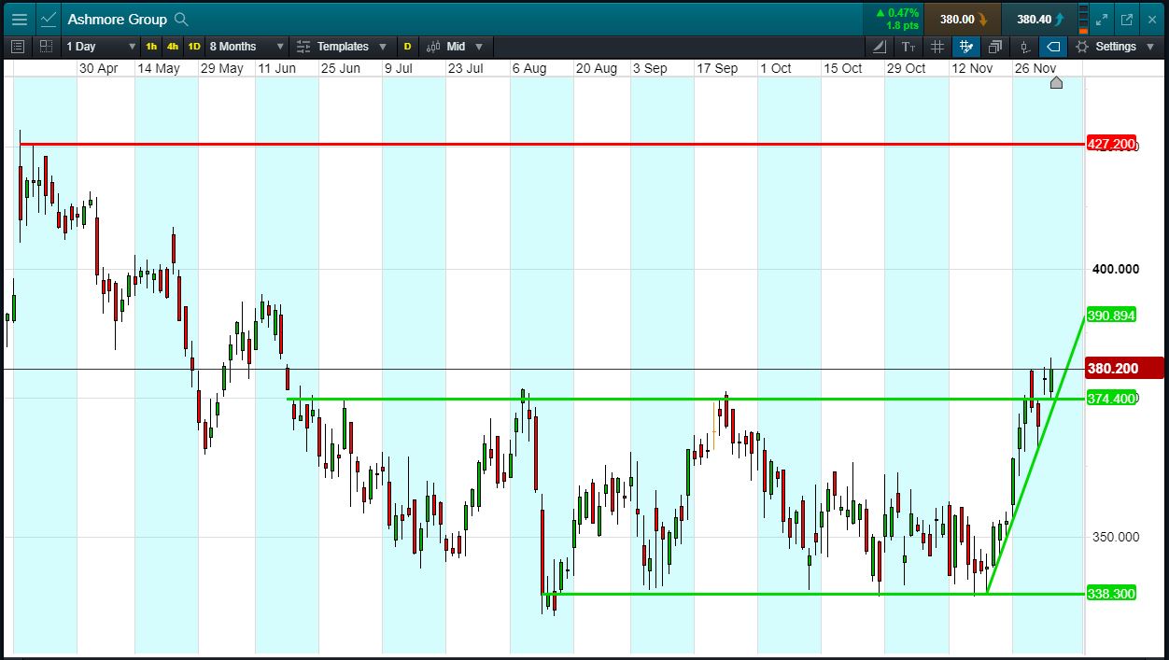Switch to the 4h timeframe

click(x=173, y=47)
